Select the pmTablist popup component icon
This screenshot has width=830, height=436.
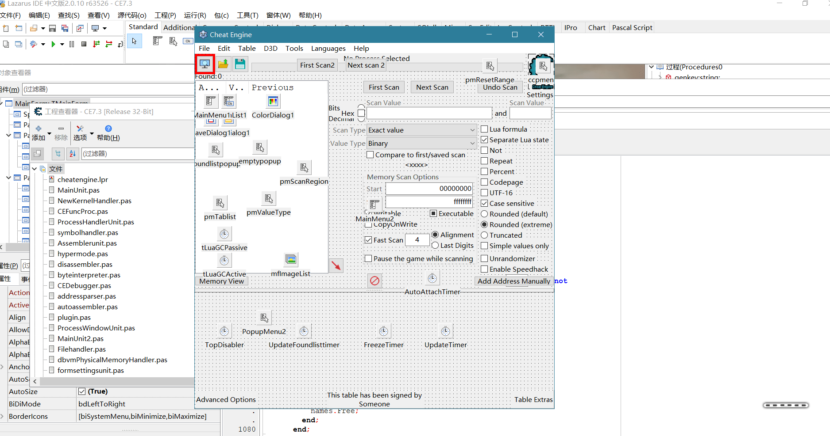click(x=220, y=203)
